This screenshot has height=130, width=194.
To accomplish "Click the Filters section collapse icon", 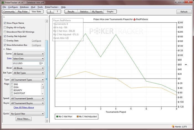I will pyautogui.click(x=4, y=49).
